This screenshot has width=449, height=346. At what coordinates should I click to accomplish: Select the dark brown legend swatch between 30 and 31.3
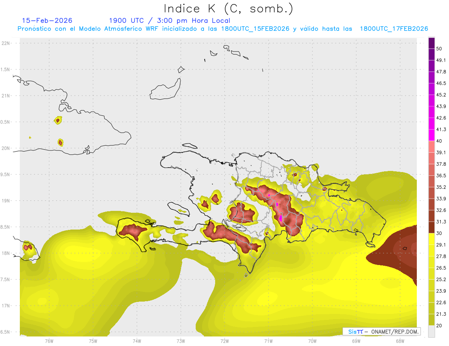431,228
